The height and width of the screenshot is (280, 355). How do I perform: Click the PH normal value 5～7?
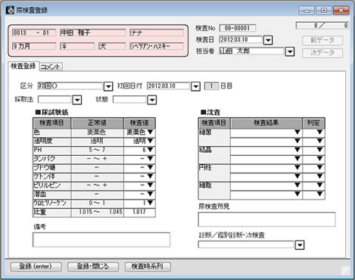click(x=97, y=150)
